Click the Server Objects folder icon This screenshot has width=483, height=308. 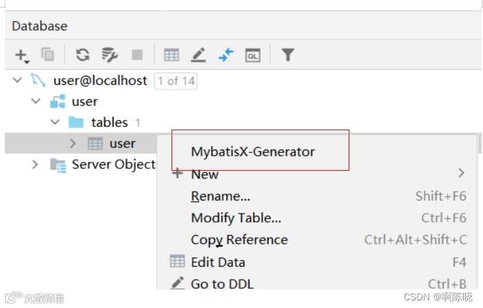pos(58,165)
